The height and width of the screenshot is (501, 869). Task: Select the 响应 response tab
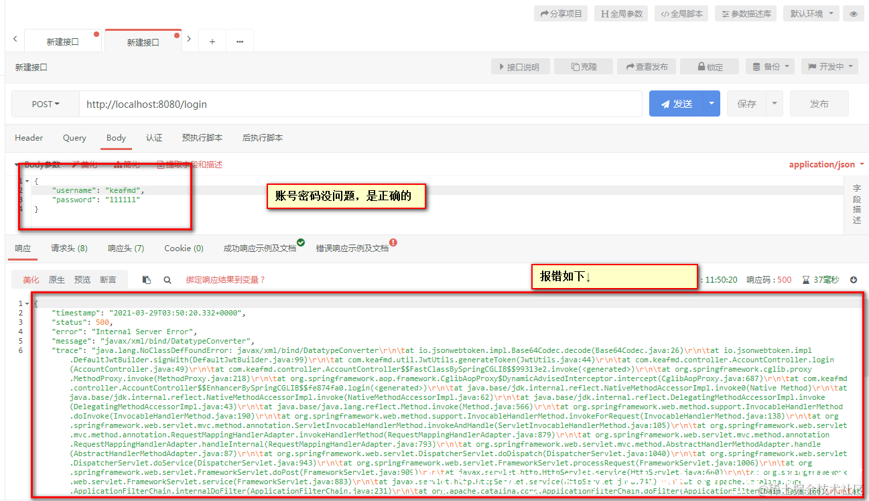click(23, 248)
